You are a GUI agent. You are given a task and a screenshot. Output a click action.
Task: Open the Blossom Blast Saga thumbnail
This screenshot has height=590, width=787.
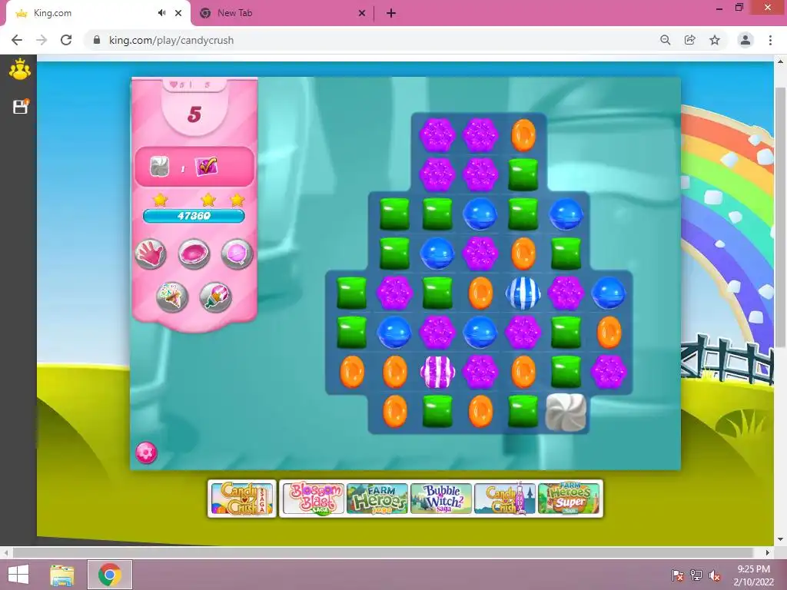pos(314,498)
